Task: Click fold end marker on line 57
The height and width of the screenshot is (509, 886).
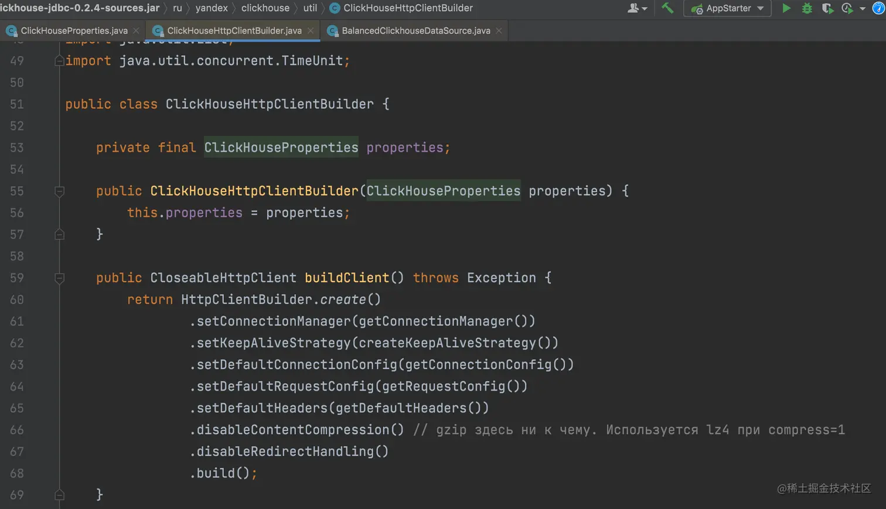Action: point(59,234)
